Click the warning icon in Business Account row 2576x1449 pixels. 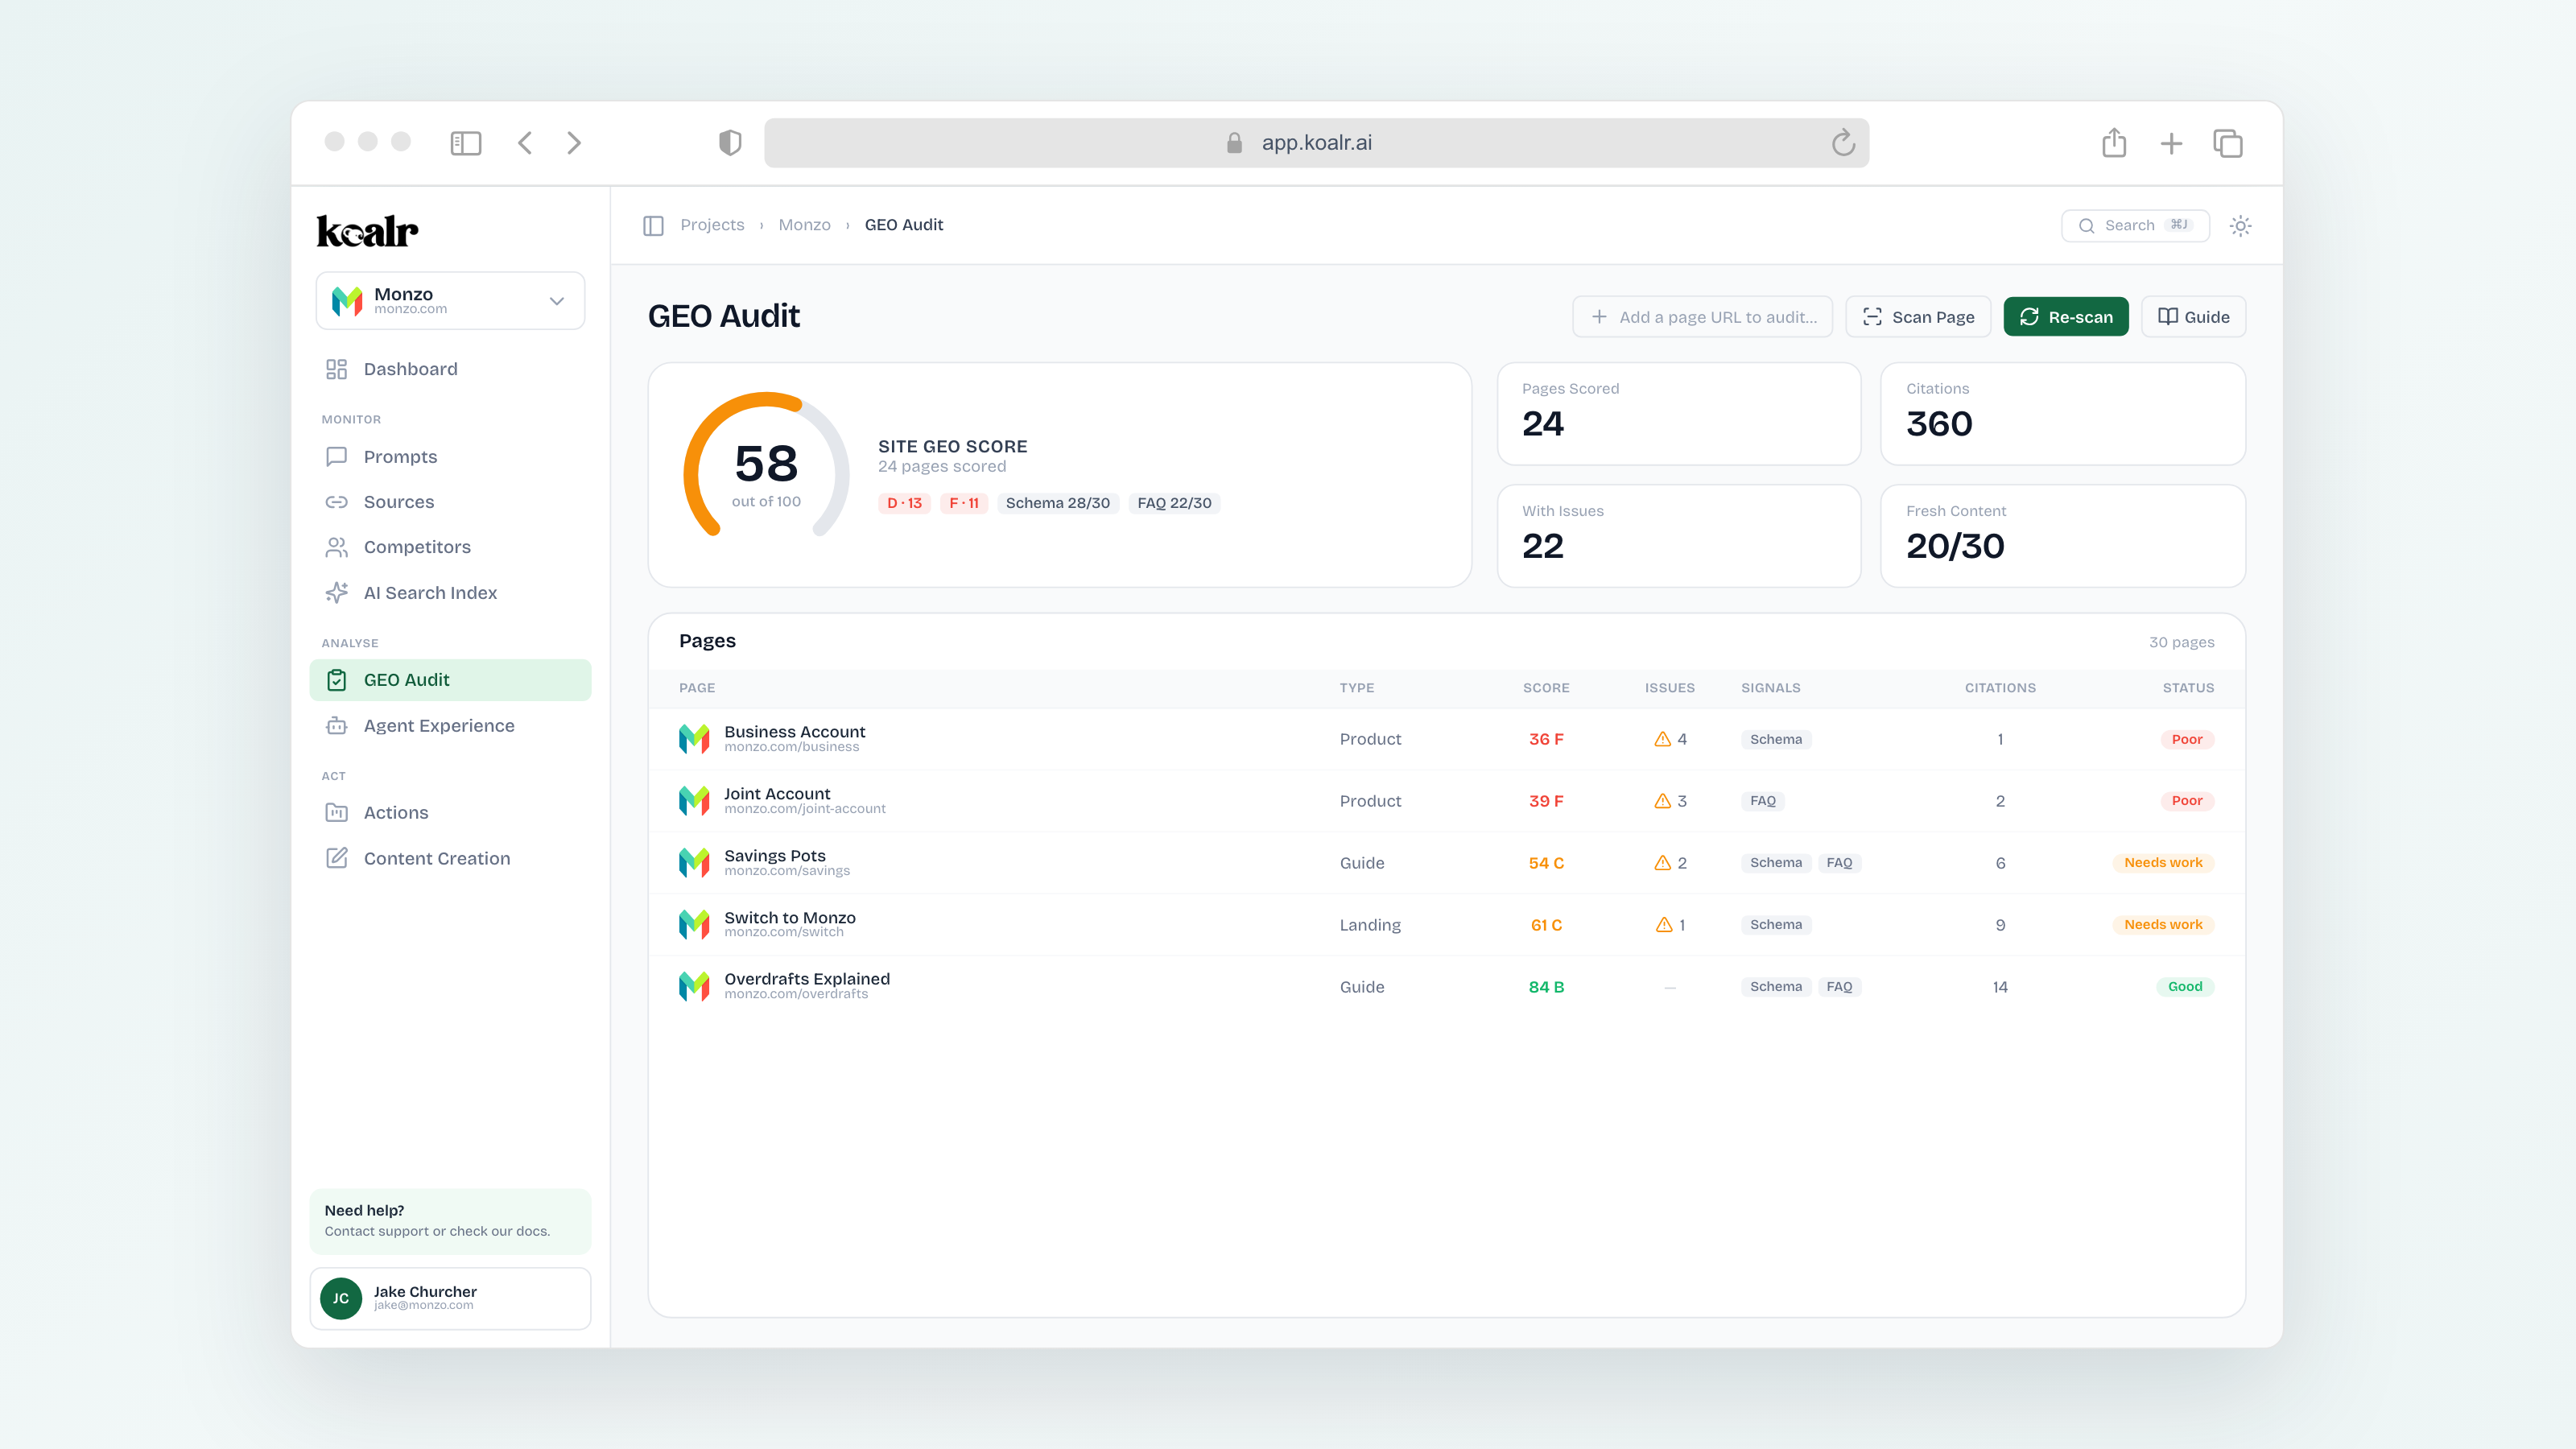coord(1662,739)
